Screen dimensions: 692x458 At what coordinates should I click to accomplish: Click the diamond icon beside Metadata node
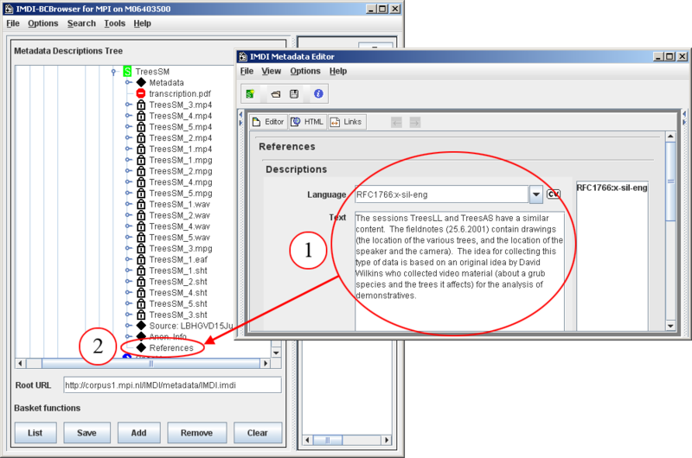tap(141, 82)
